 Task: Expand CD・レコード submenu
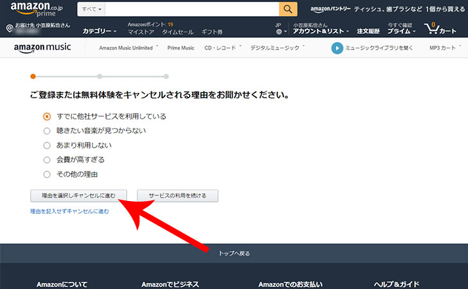(x=222, y=48)
